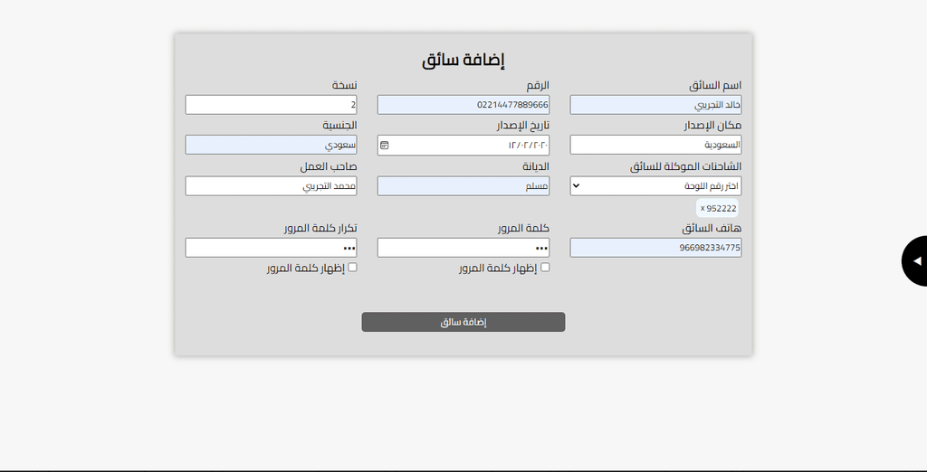
Task: Click the 952222 plate number chip
Action: (x=717, y=209)
